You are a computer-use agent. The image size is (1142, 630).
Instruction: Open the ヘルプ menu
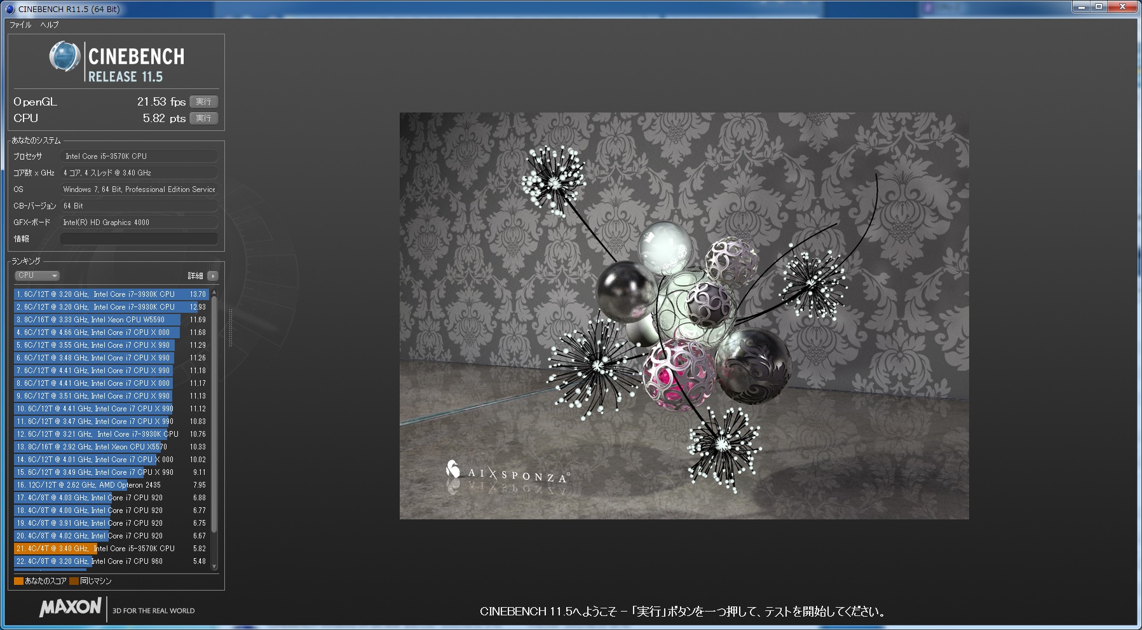(50, 25)
